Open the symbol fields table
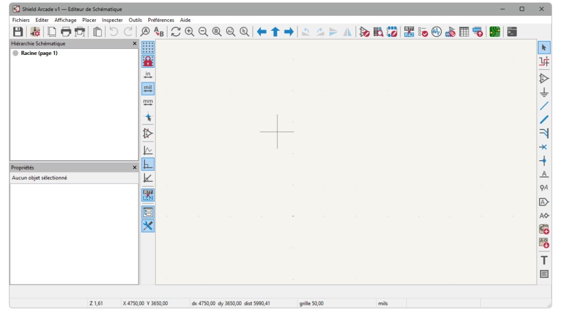The height and width of the screenshot is (316, 562). coord(464,32)
